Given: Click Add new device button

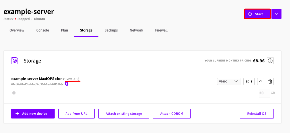Looking at the screenshot, I should pos(33,113).
